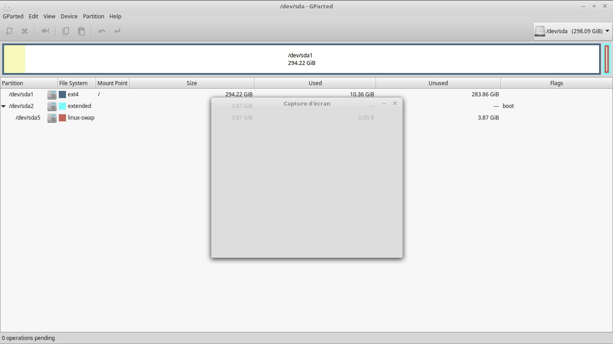Click the ext4 blue color swatch
Screen dimensions: 613x344
click(x=62, y=95)
